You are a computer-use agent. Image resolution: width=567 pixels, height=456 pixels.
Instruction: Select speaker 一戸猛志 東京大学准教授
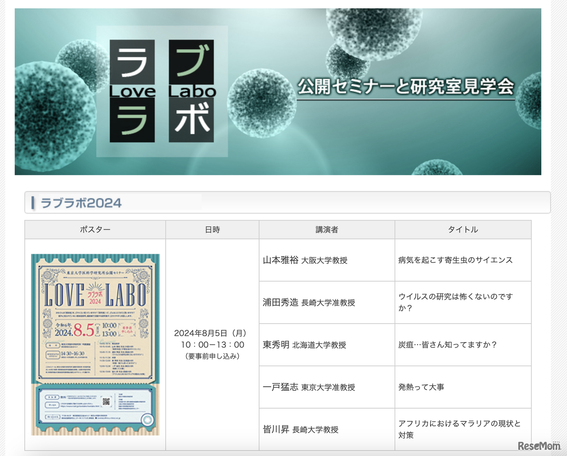[x=309, y=387]
